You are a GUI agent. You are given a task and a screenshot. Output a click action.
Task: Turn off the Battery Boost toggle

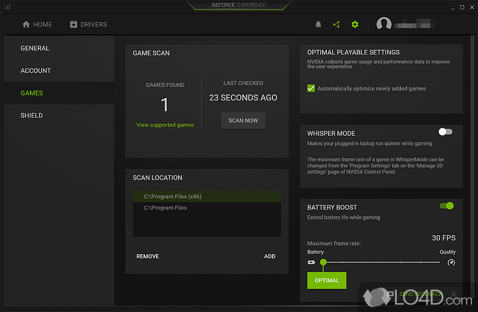click(446, 206)
